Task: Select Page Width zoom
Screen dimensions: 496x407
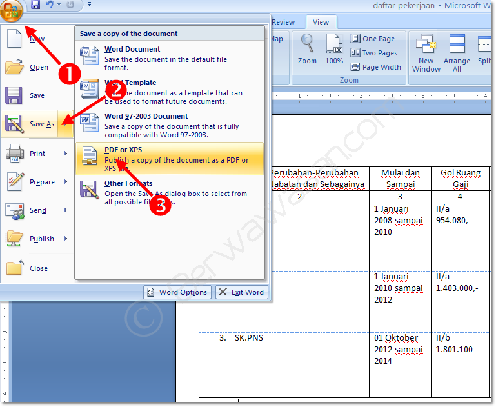Action: click(375, 67)
